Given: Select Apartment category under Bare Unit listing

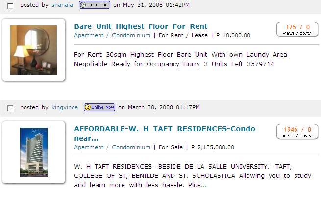Looking at the screenshot, I should [89, 35].
